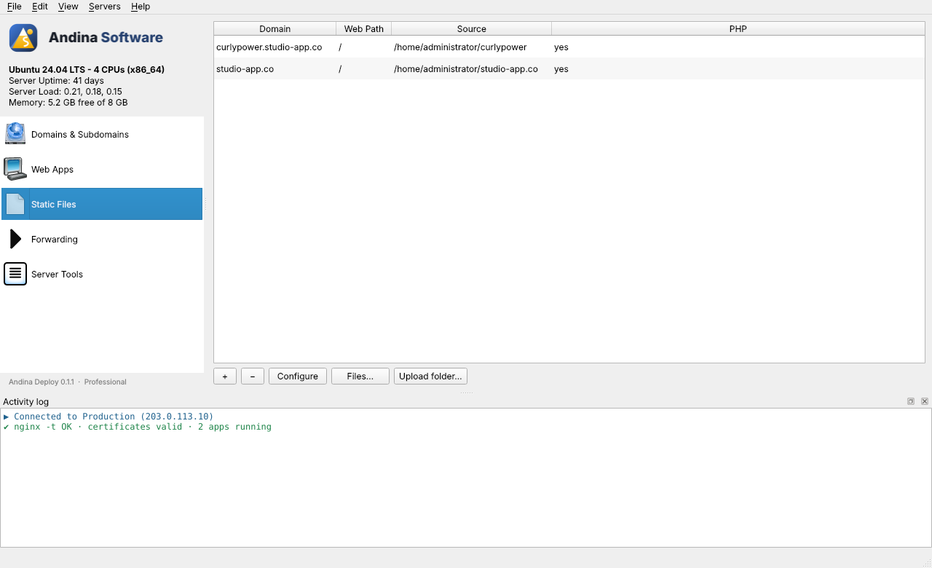Viewport: 932px width, 568px height.
Task: Sort by the Domain column header
Action: (275, 29)
